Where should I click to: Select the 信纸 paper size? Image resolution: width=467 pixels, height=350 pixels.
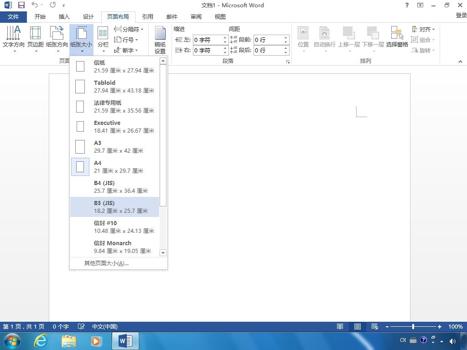(x=114, y=67)
